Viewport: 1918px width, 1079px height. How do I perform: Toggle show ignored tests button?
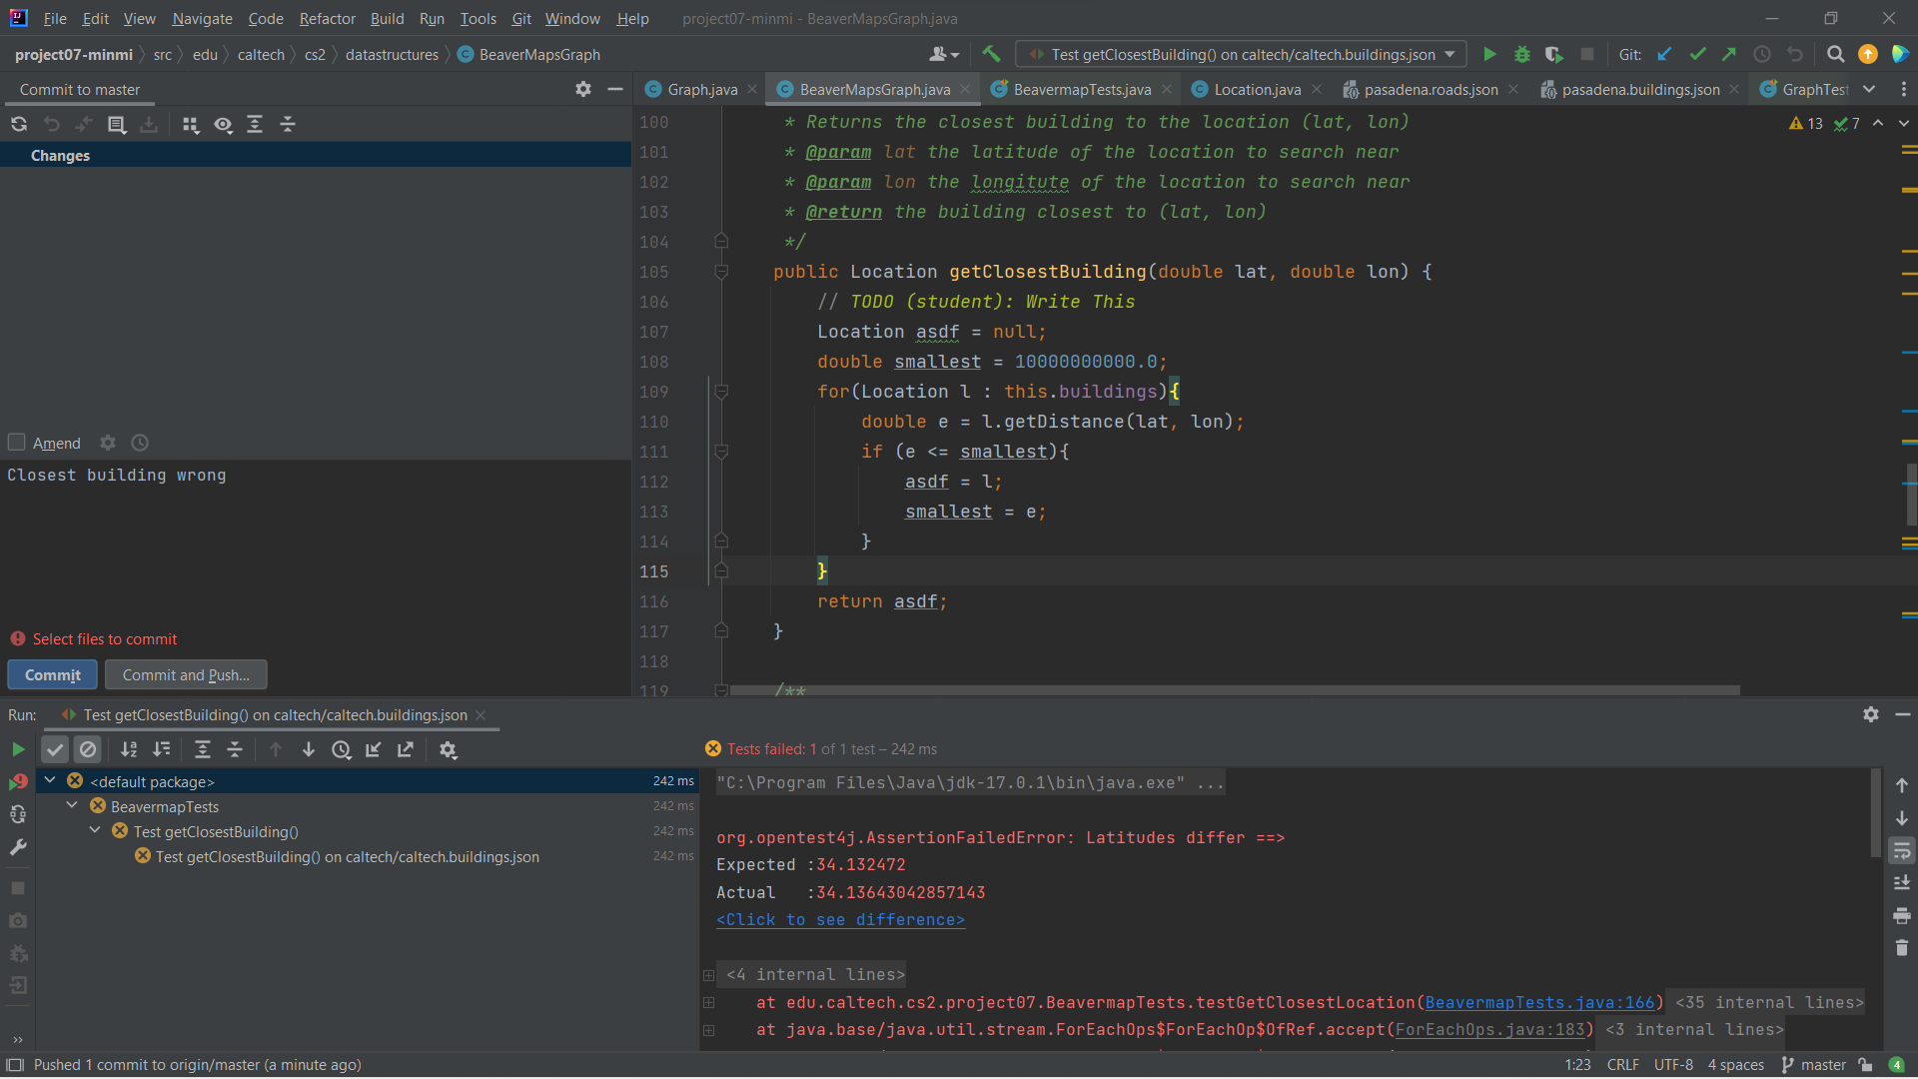pos(88,749)
